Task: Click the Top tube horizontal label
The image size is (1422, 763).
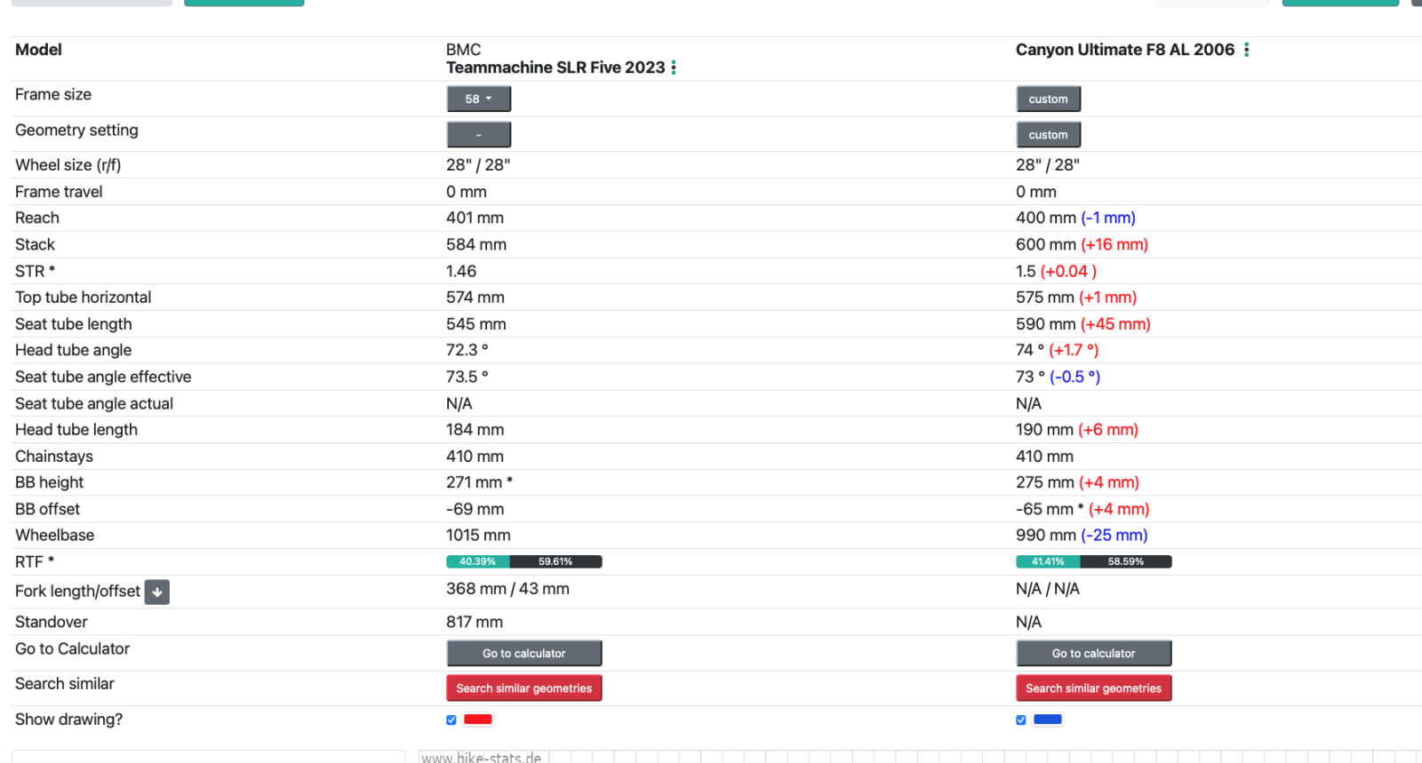Action: coord(83,298)
